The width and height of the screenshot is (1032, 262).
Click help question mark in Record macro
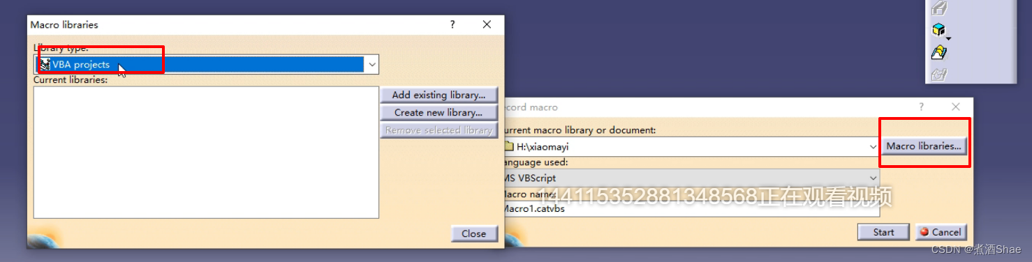click(922, 107)
